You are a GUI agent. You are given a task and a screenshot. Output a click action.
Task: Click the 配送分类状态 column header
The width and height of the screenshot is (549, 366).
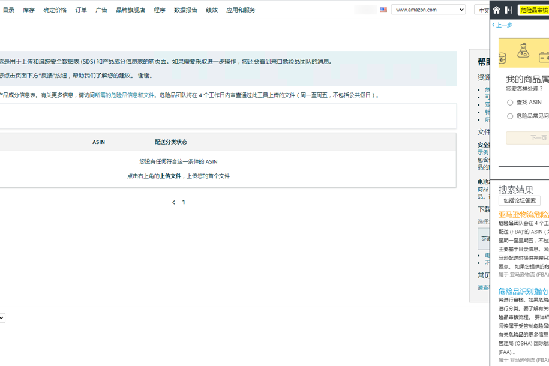171,142
